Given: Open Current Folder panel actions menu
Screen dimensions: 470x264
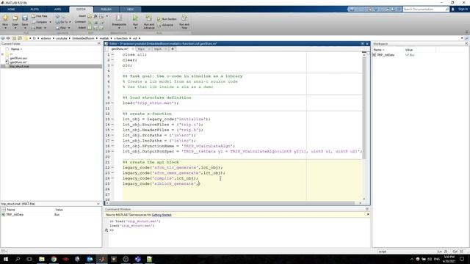Looking at the screenshot, I should (x=99, y=44).
